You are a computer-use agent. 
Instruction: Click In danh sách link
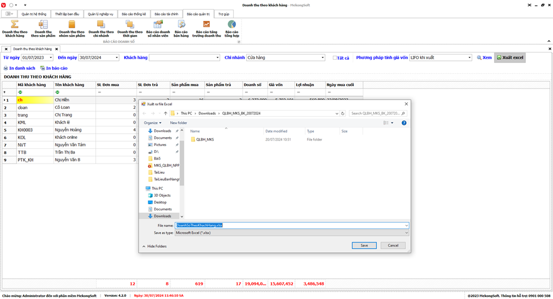coord(22,68)
